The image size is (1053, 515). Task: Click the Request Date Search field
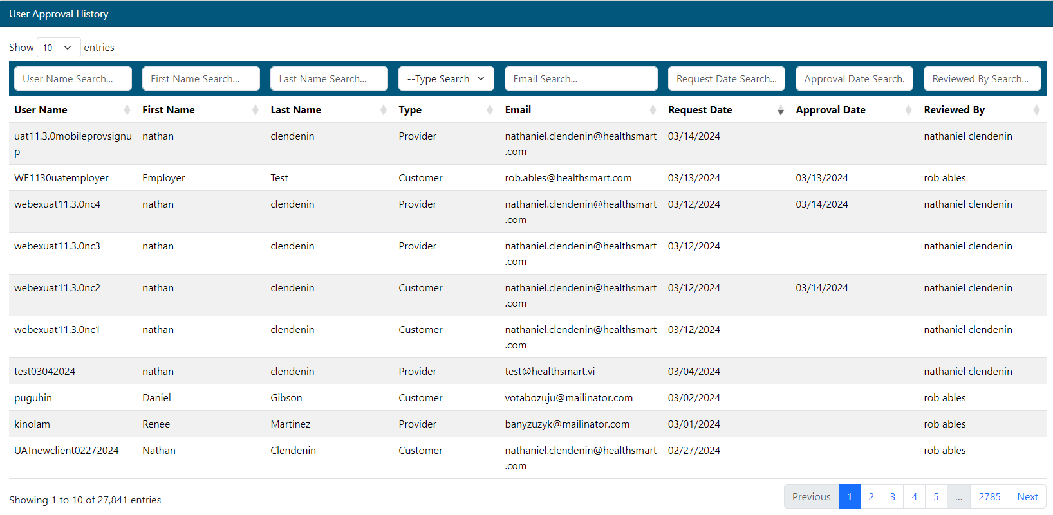(726, 78)
